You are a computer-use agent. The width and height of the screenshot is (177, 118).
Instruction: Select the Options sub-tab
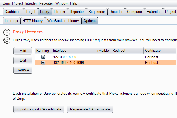click(x=89, y=21)
